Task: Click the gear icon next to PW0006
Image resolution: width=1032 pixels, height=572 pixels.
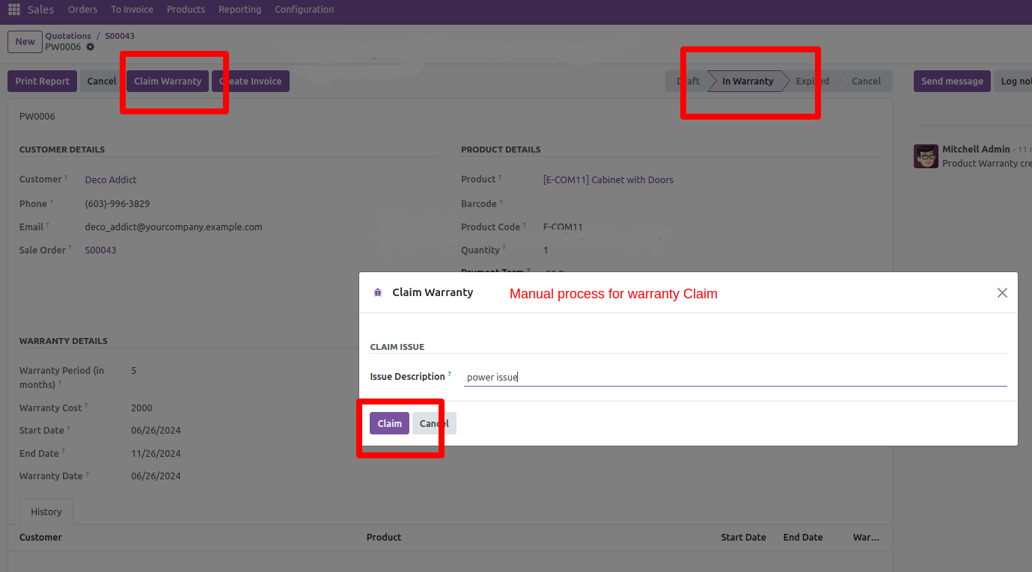Action: tap(91, 47)
